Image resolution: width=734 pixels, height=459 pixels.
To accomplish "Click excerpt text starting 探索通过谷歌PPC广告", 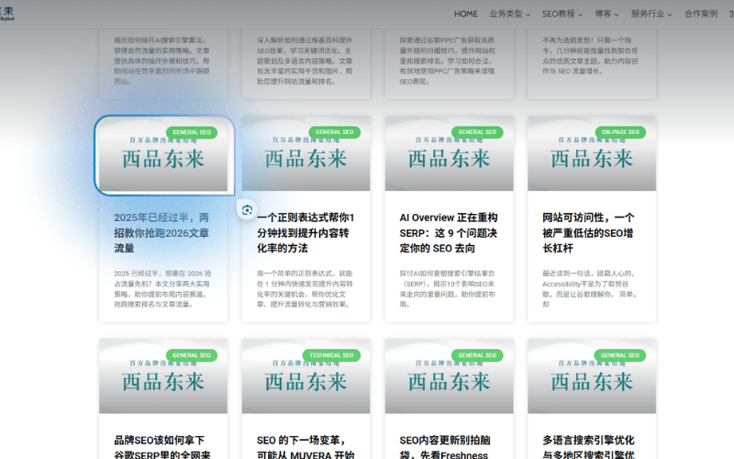I will tap(447, 61).
